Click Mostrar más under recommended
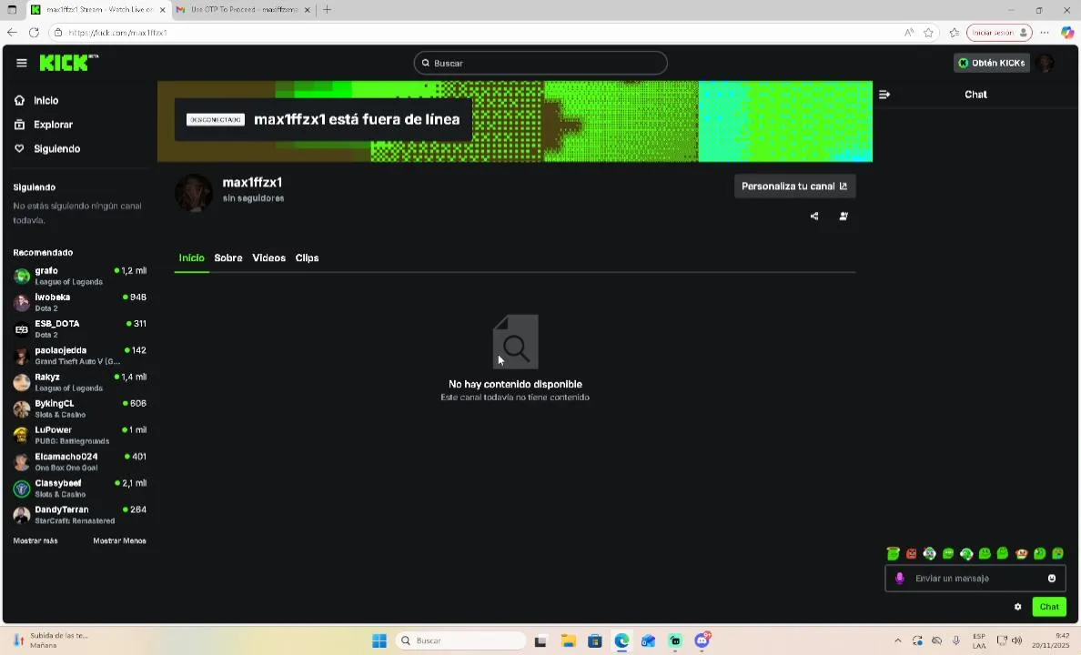 [x=35, y=541]
